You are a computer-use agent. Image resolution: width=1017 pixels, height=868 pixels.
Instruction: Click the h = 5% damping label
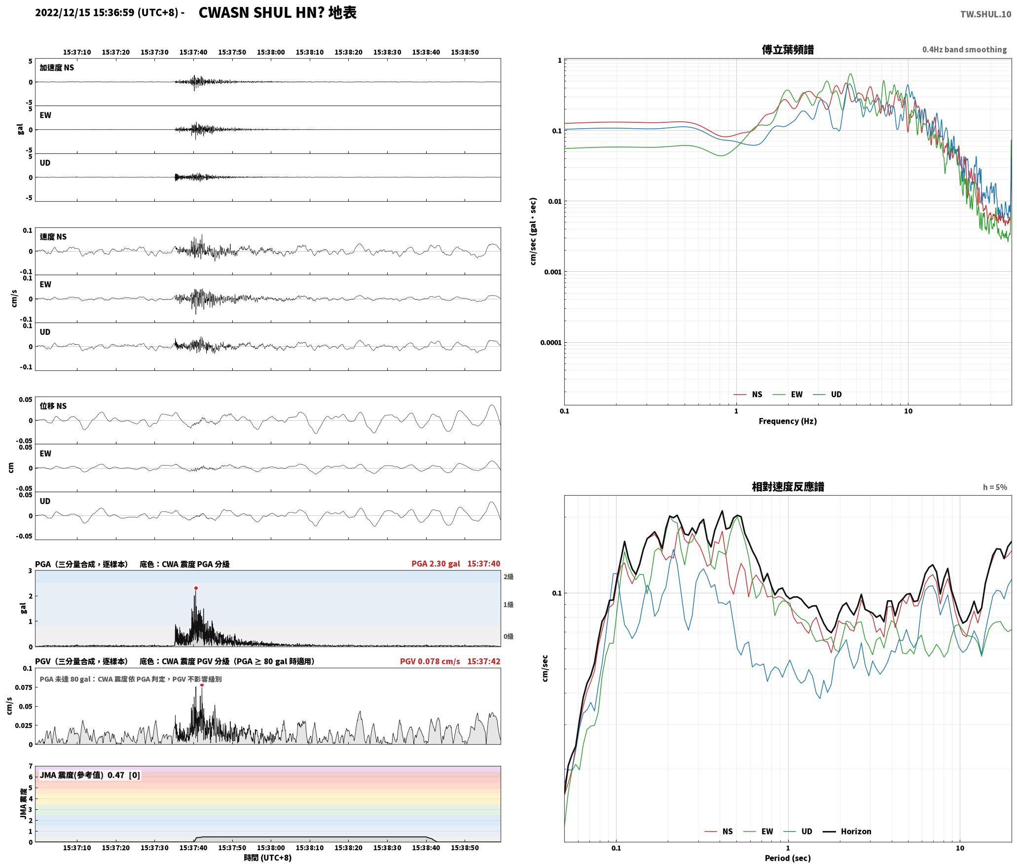click(x=995, y=487)
